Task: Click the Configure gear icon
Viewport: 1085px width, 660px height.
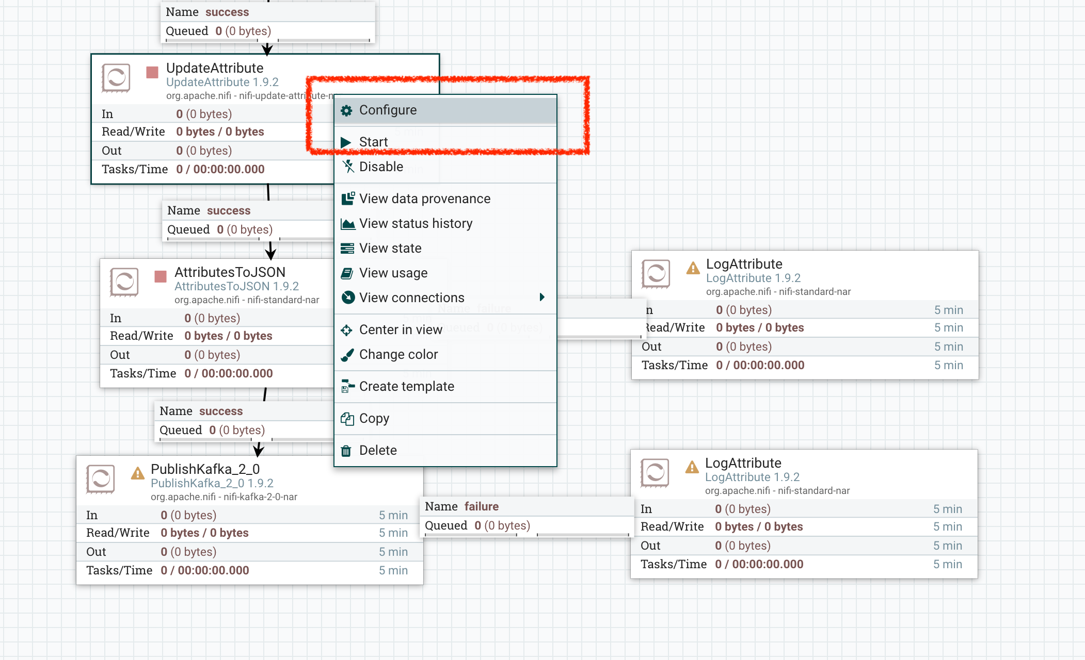Action: pos(346,110)
